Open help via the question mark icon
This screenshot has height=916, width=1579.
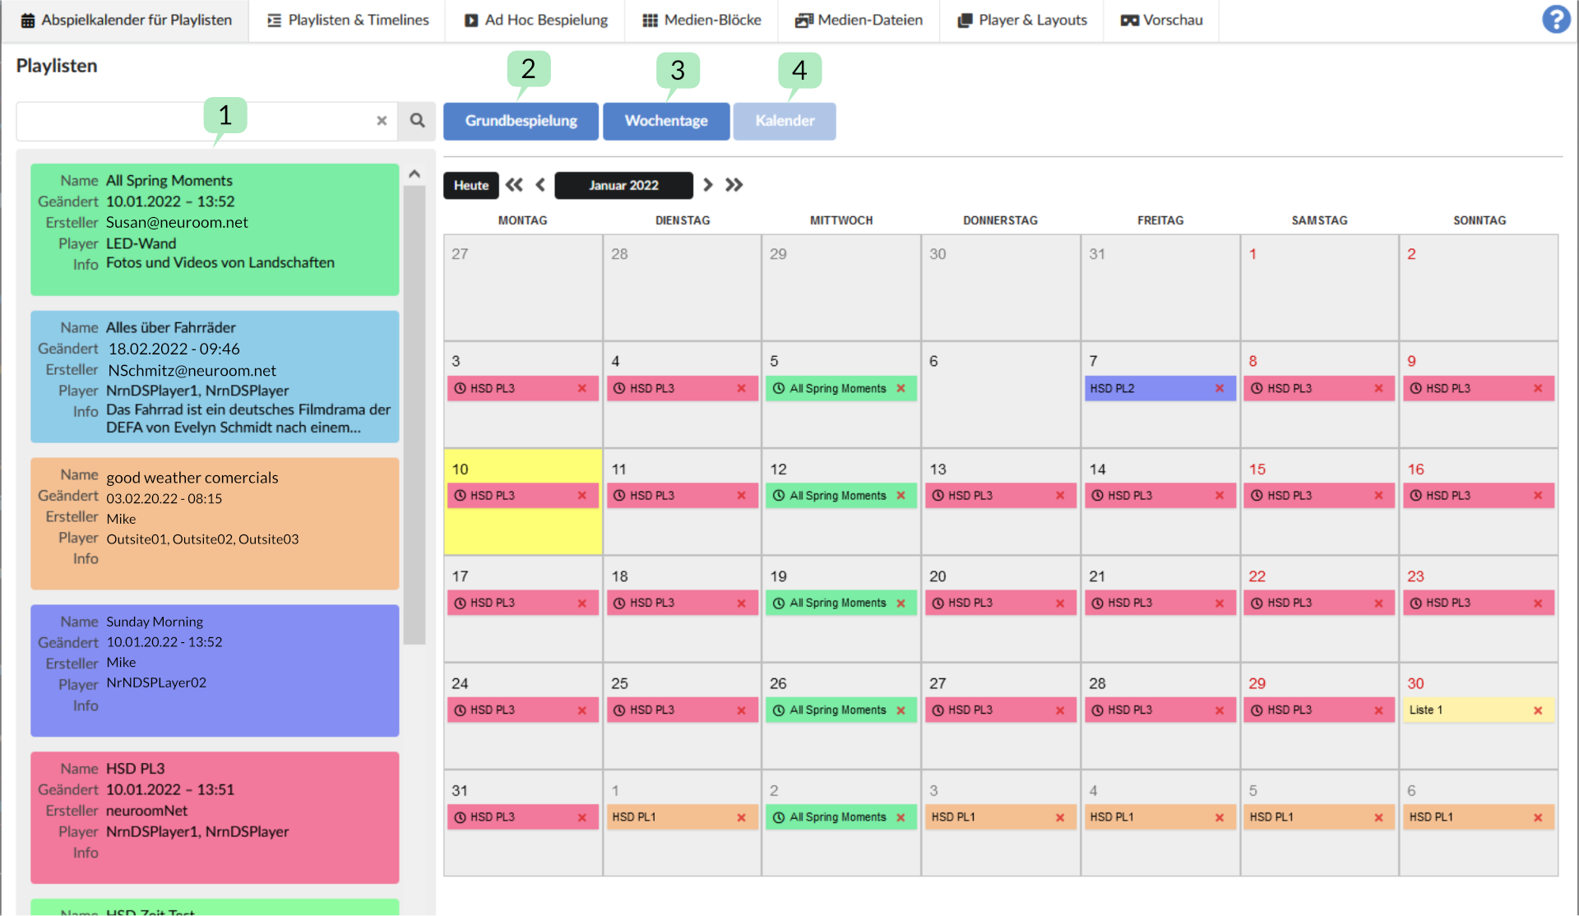pyautogui.click(x=1556, y=19)
